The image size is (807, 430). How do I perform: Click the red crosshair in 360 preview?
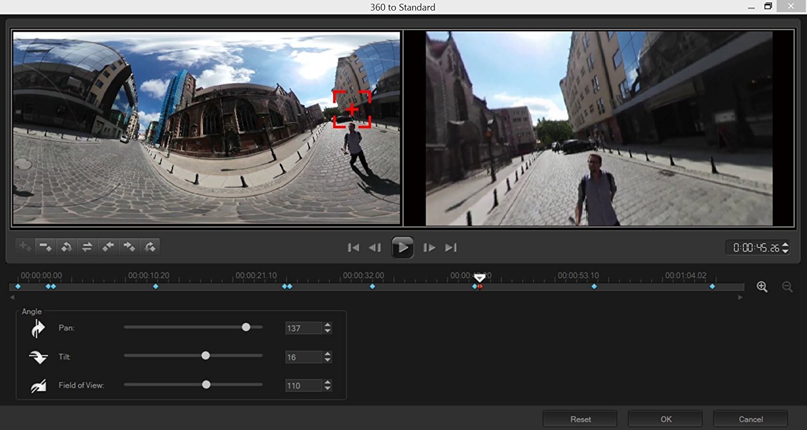[x=352, y=110]
